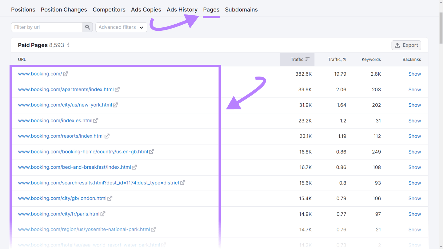Viewport: 443px width, 249px height.
Task: Click the external link icon for london.html
Action: pyautogui.click(x=110, y=198)
